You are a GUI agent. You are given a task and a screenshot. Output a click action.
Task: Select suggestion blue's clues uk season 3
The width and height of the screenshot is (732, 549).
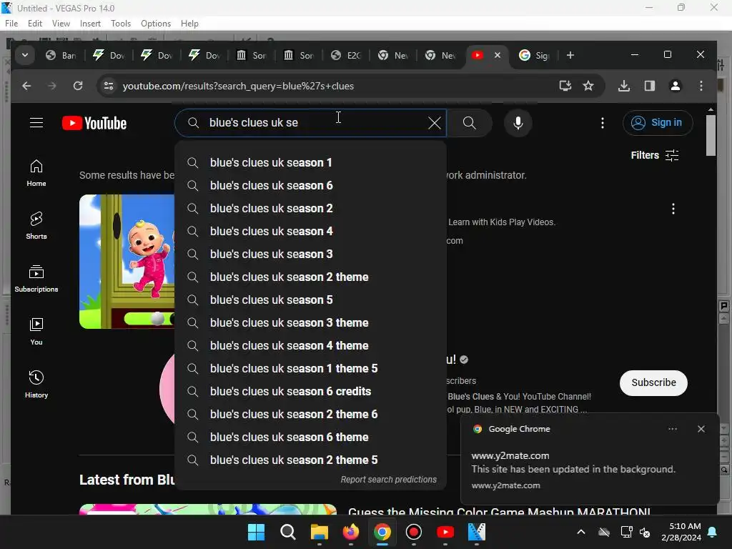pos(310,254)
